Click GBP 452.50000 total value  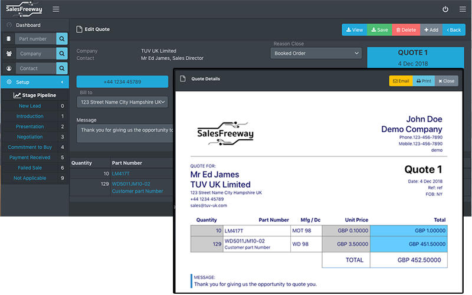(x=419, y=260)
